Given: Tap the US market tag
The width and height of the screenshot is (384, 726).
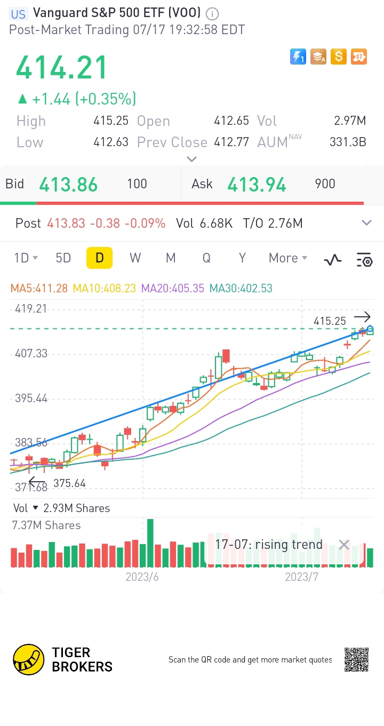Looking at the screenshot, I should (x=19, y=14).
